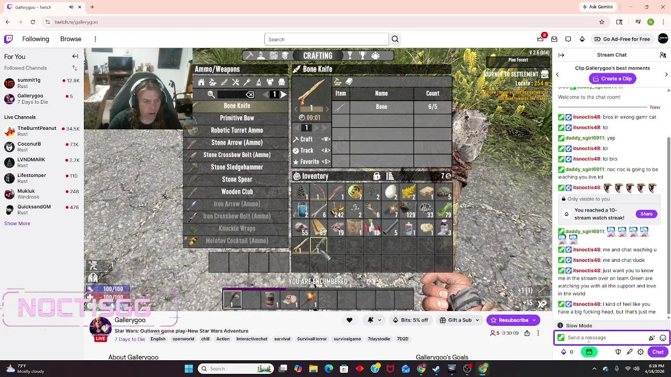The image size is (671, 377).
Task: Open Twitch home logo
Action: tap(8, 39)
